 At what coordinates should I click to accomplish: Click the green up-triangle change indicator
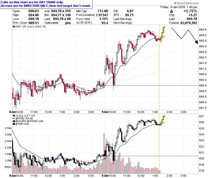pos(172,11)
